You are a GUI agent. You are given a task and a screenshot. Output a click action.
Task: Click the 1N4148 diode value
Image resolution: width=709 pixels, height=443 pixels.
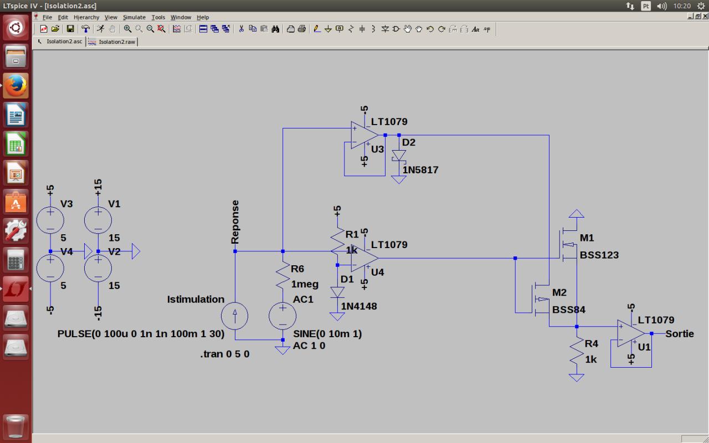click(x=359, y=306)
